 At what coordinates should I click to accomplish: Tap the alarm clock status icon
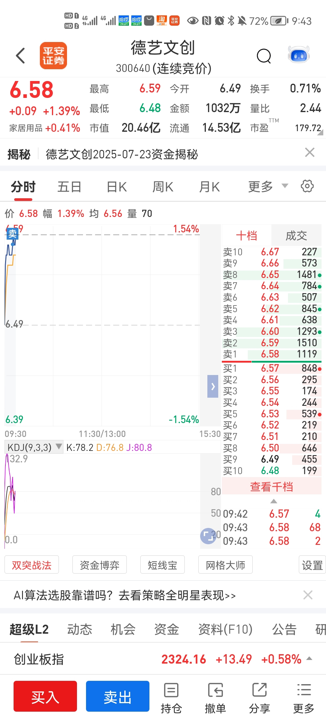pyautogui.click(x=219, y=21)
